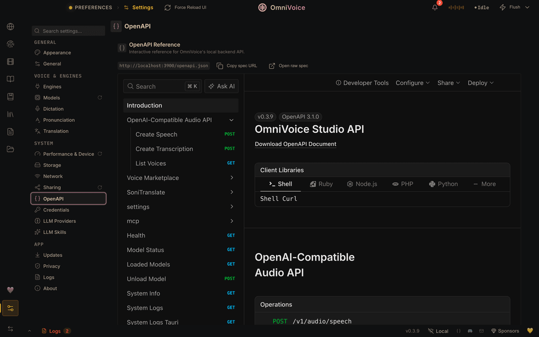
Task: Copy spec URL
Action: pyautogui.click(x=237, y=66)
